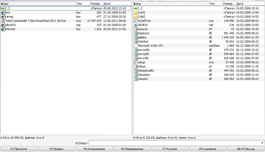Open the command line history dropdown arrow
This screenshot has height=152, width=265.
coord(262,143)
